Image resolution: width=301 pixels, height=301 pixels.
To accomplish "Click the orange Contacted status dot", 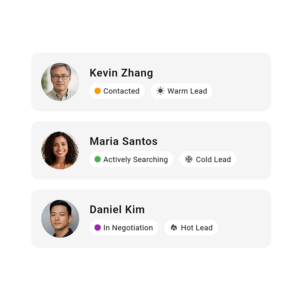I will (x=97, y=91).
